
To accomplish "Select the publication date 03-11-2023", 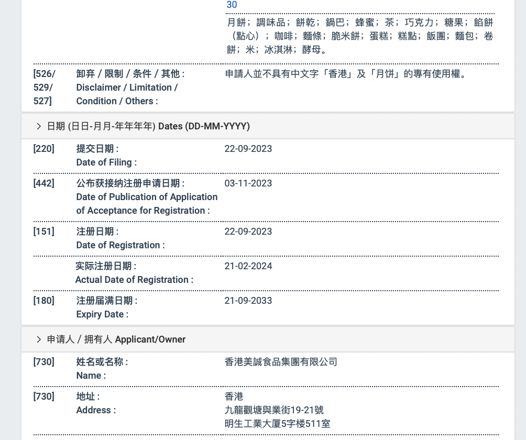I will 248,183.
